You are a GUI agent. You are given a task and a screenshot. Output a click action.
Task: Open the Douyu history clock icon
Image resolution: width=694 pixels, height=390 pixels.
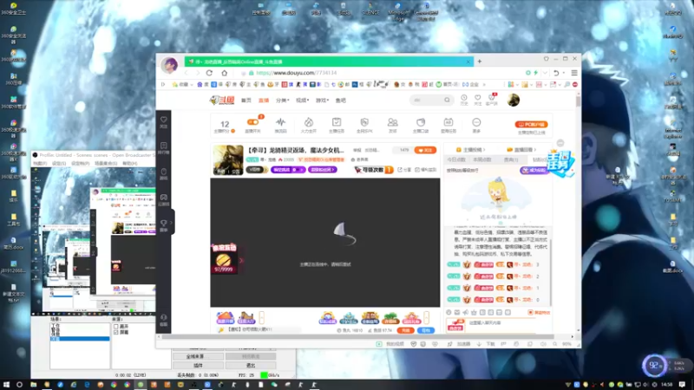463,100
